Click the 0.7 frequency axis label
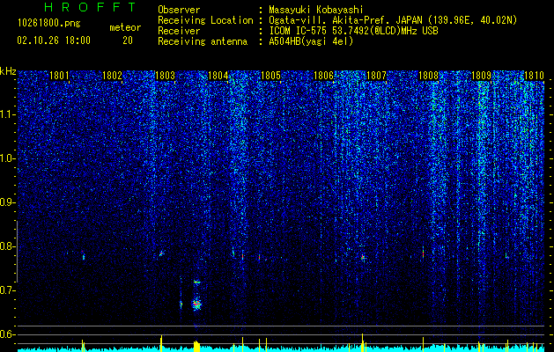This screenshot has height=352, width=554. pyautogui.click(x=7, y=290)
